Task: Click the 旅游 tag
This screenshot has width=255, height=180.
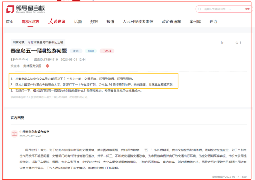Action: (x=91, y=51)
